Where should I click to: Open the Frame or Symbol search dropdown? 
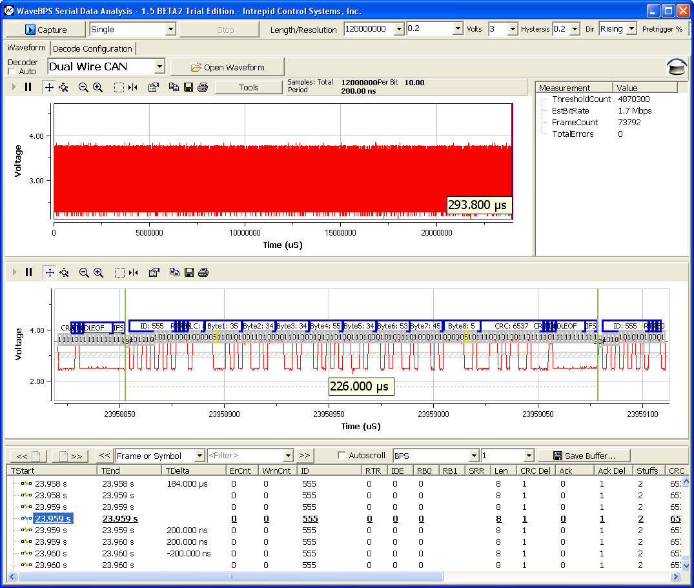tap(199, 455)
